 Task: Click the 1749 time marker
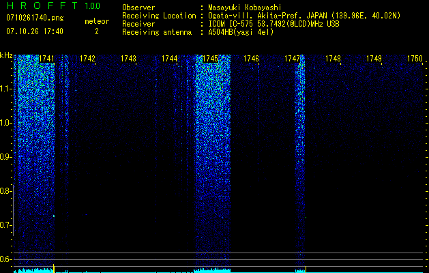pos(374,59)
